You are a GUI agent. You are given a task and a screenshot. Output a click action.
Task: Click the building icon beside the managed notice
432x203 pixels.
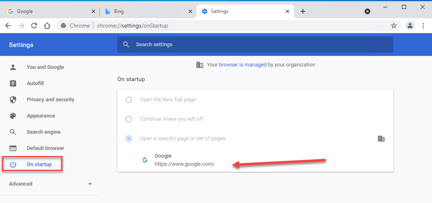200,65
